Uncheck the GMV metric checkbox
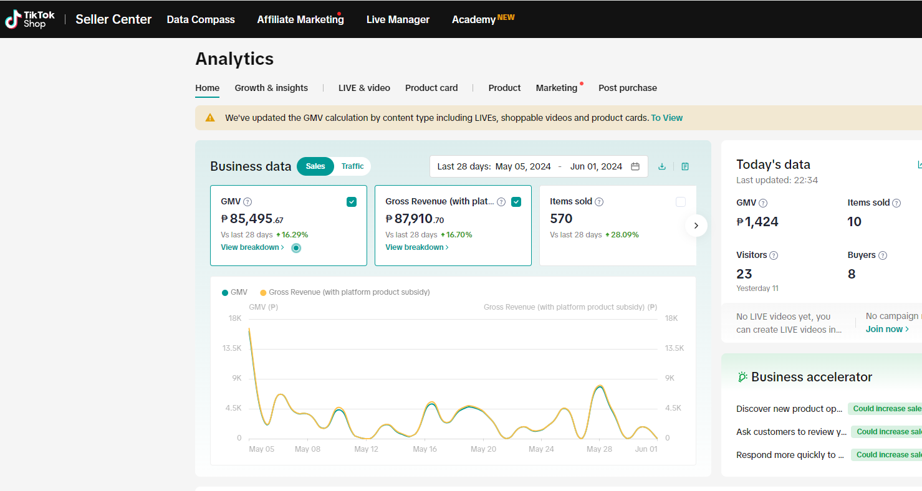Screen dimensions: 922x491 [352, 202]
